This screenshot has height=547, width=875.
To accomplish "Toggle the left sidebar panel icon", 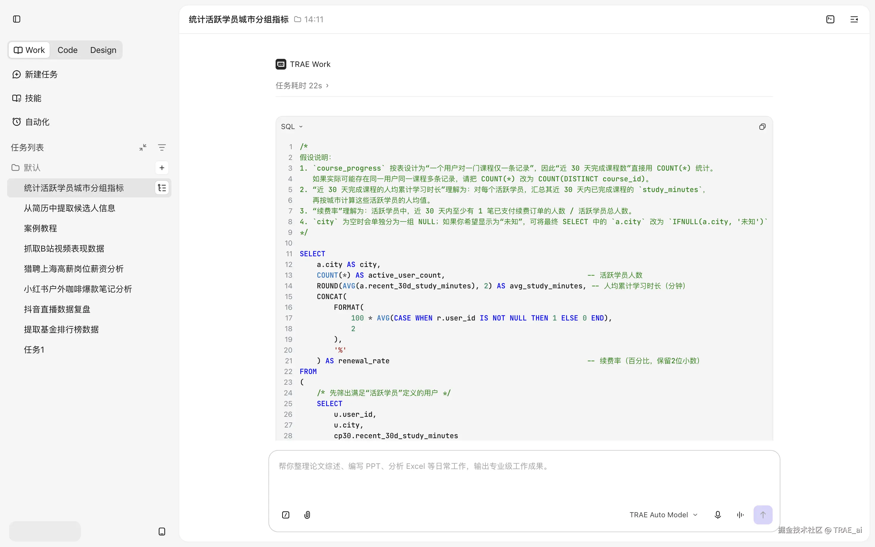I will click(17, 19).
